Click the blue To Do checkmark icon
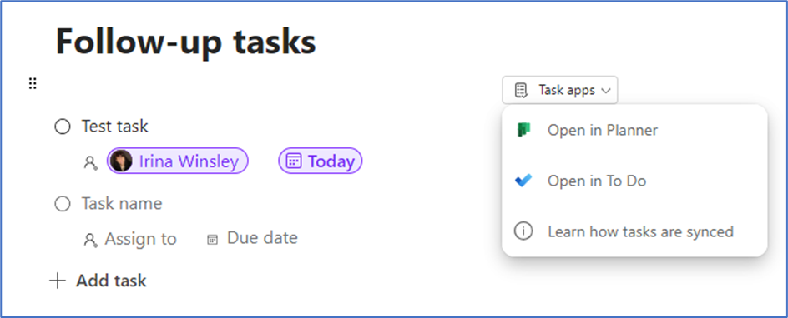788x318 pixels. [523, 181]
